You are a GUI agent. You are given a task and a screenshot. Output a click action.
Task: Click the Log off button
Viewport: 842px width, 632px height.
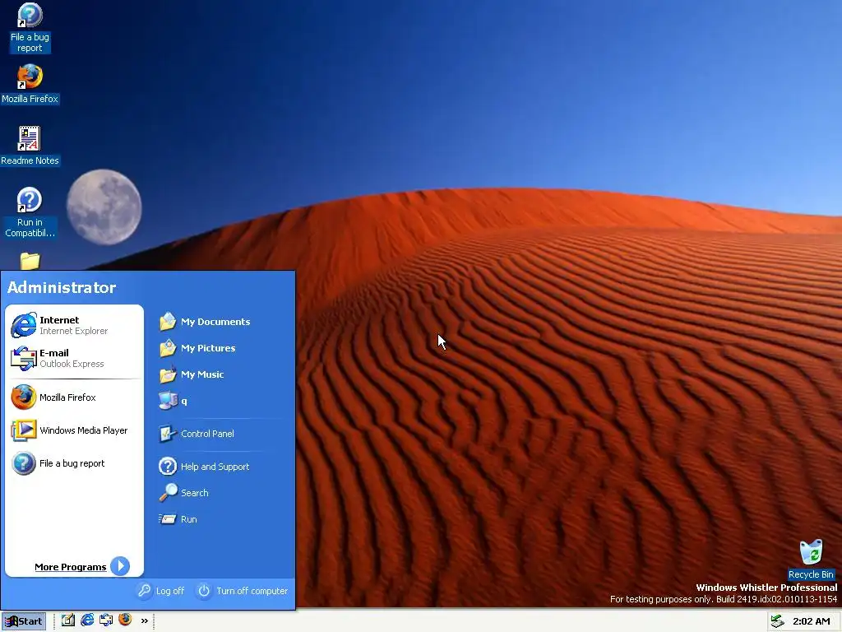coord(160,591)
